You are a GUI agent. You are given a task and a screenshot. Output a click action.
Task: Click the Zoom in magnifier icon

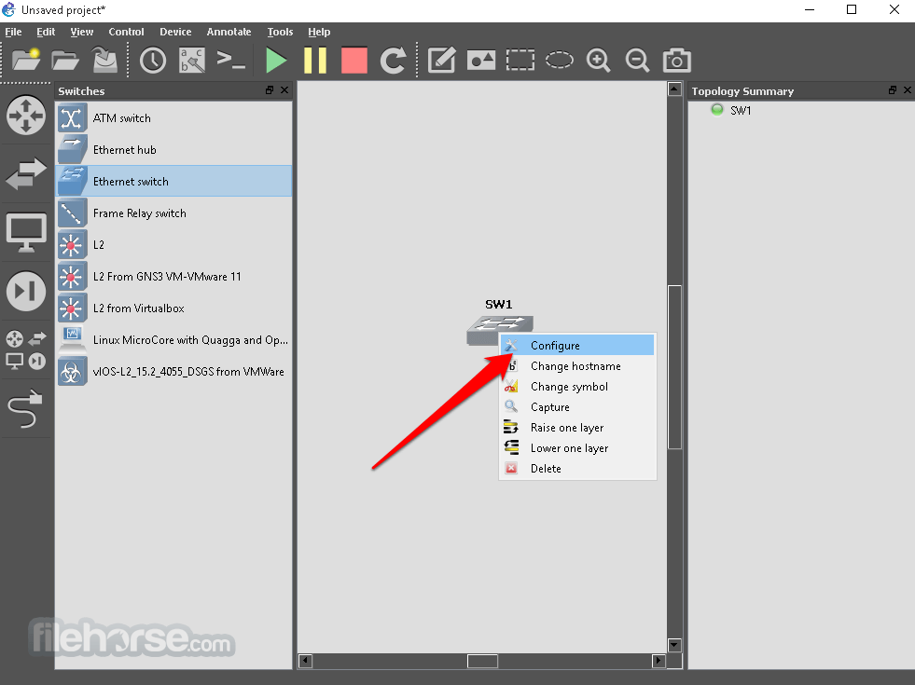(x=598, y=60)
